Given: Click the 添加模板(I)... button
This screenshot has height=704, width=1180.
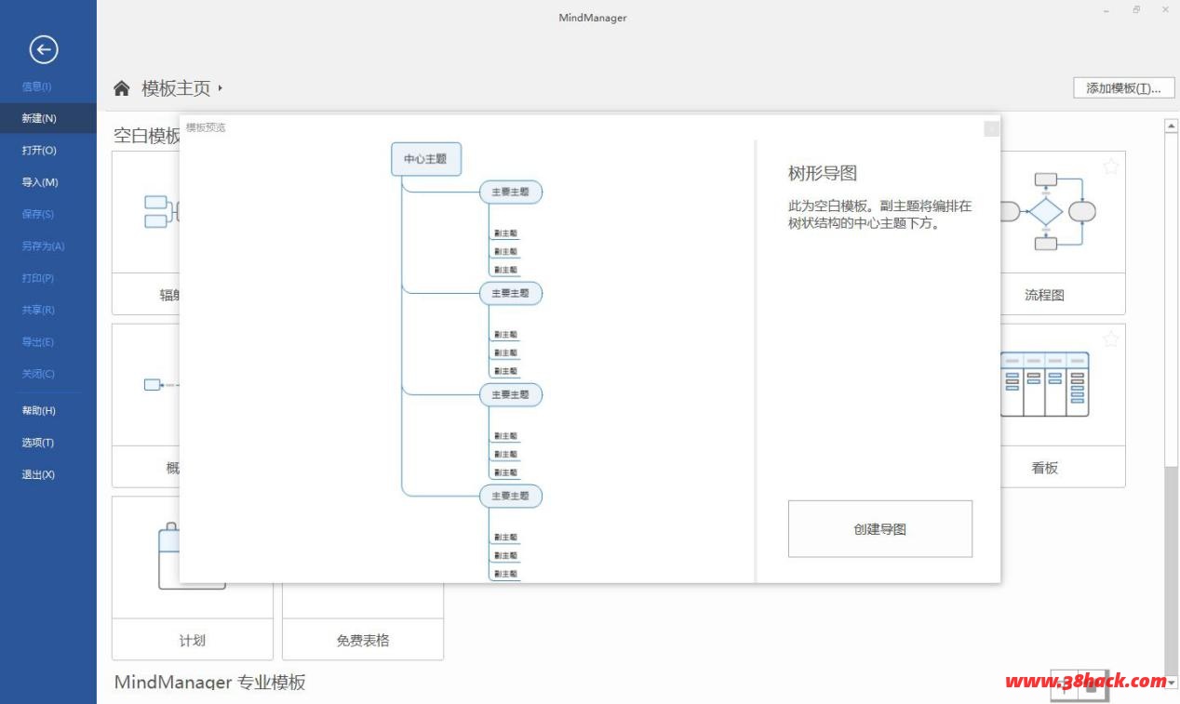Looking at the screenshot, I should 1124,88.
